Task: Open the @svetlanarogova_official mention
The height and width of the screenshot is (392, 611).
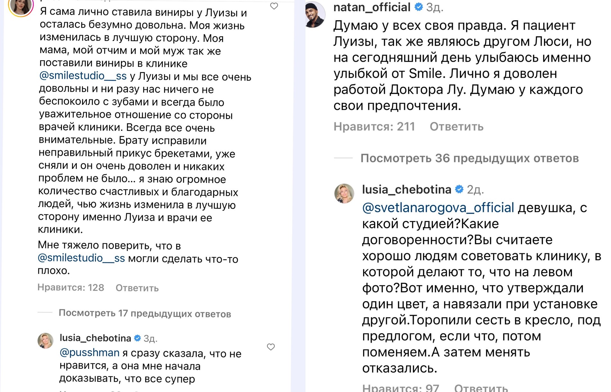Action: click(438, 208)
